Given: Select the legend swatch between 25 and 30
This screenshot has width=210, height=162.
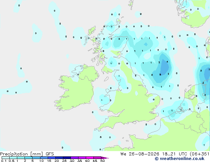Looking at the screenshot, I should point(67,158).
